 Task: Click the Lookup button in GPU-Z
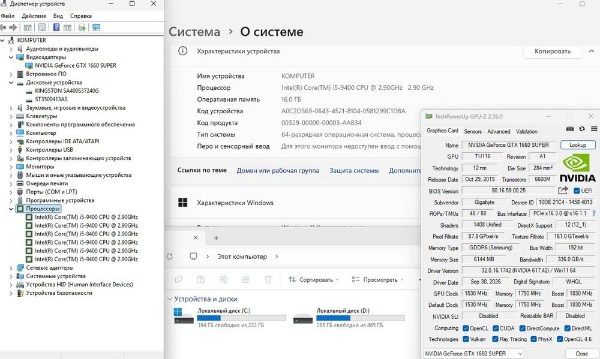(578, 145)
